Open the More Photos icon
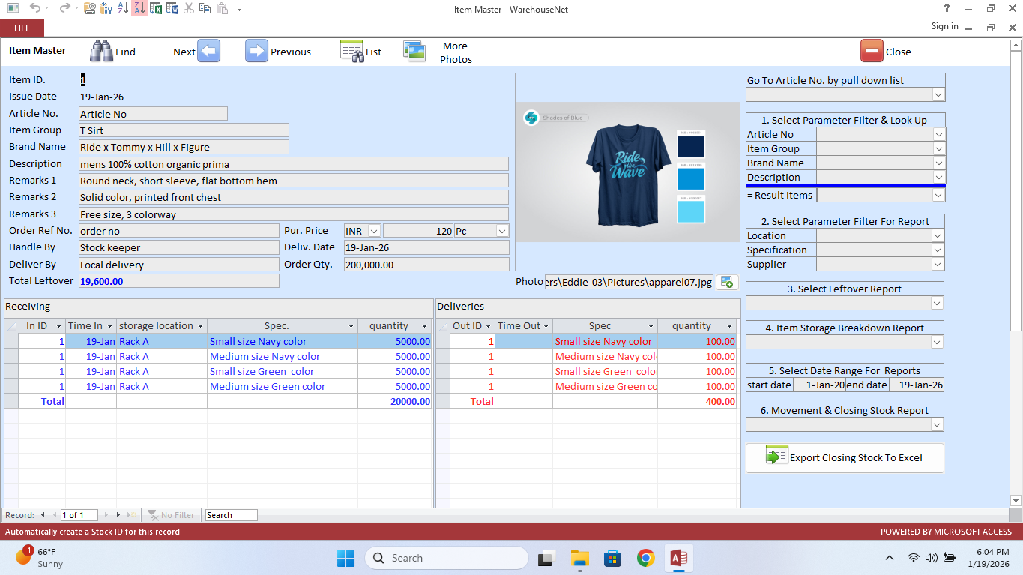Screen dimensions: 1023x575 point(414,51)
